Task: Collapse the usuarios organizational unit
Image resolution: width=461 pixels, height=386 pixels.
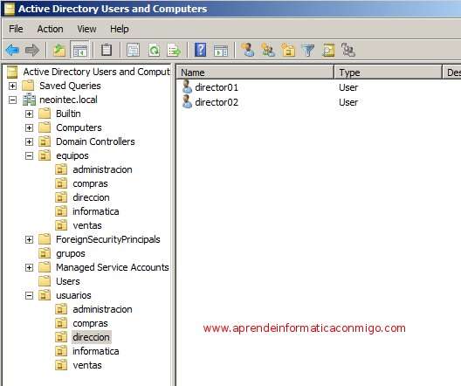Action: (29, 295)
